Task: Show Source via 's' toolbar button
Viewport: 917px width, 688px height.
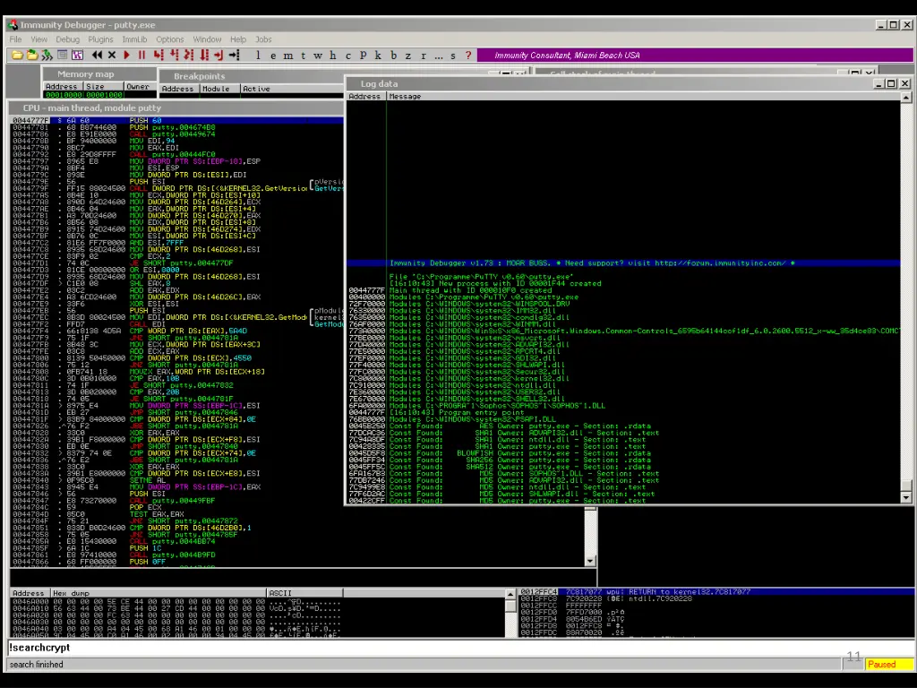Action: (453, 55)
